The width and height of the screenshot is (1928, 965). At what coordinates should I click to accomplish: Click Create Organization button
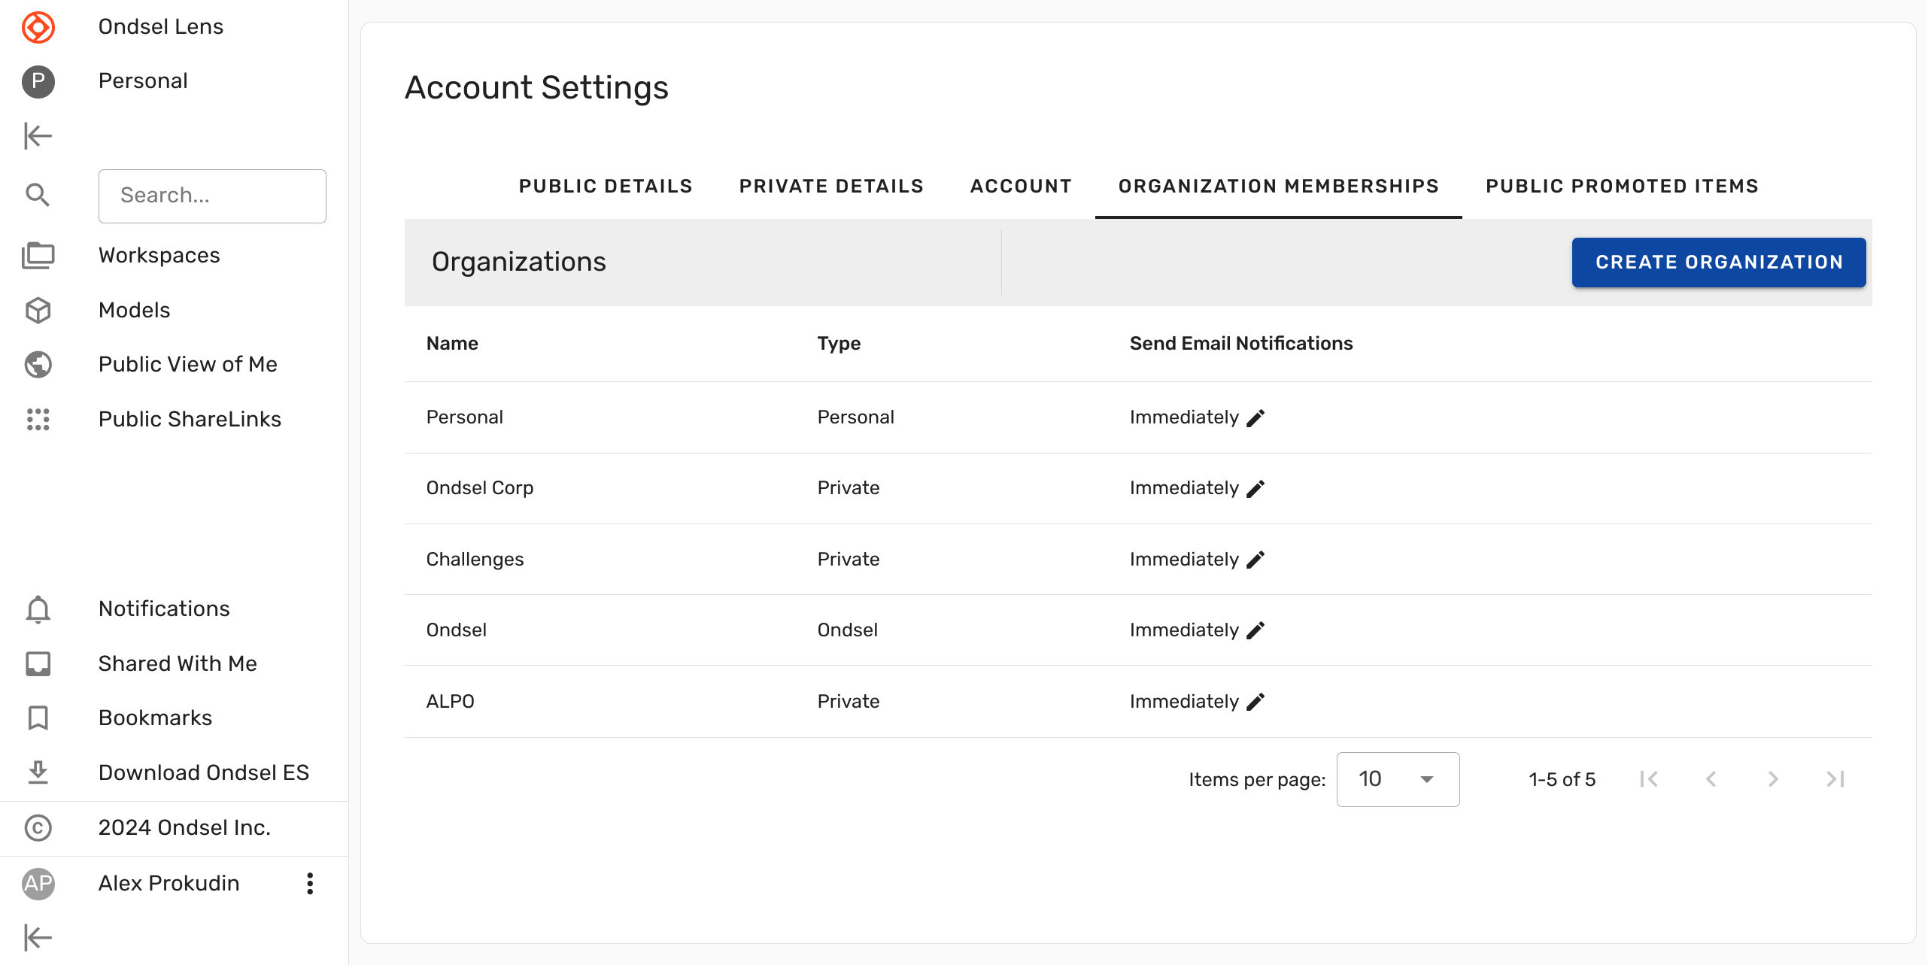click(x=1719, y=262)
